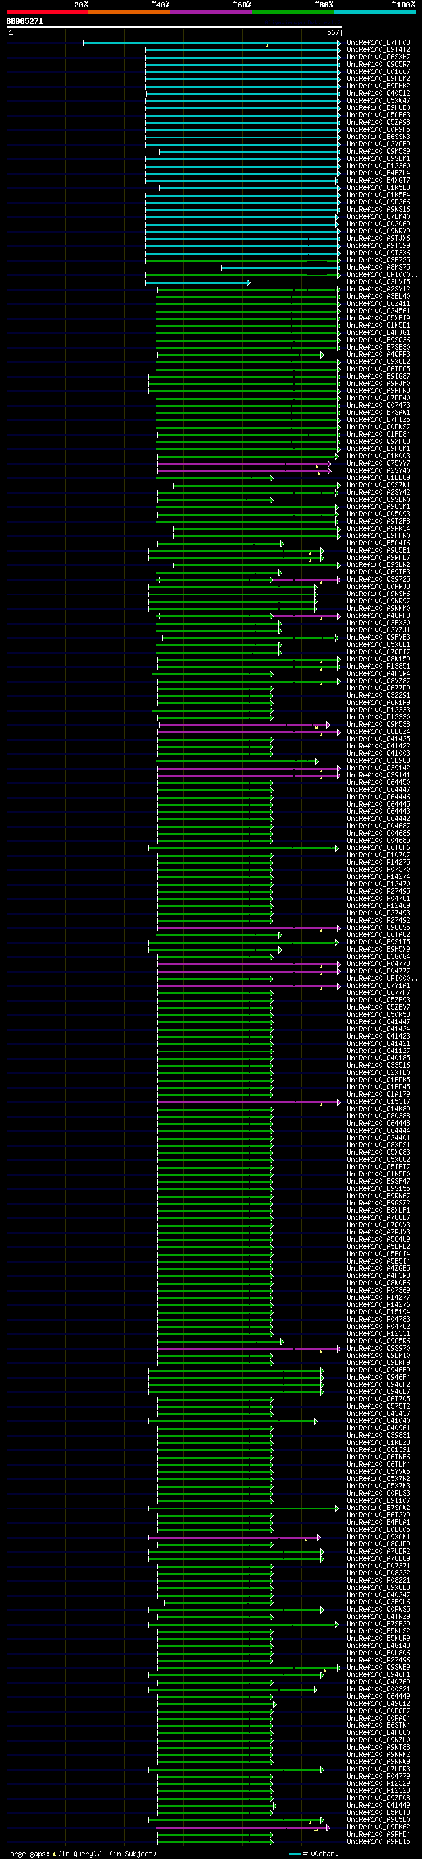Select label UniRef100_Q9M538
Screen dimensions: 422x1859
(x=378, y=725)
